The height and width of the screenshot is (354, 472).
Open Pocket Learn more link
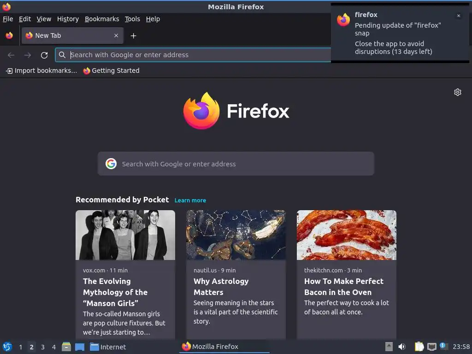tap(190, 200)
